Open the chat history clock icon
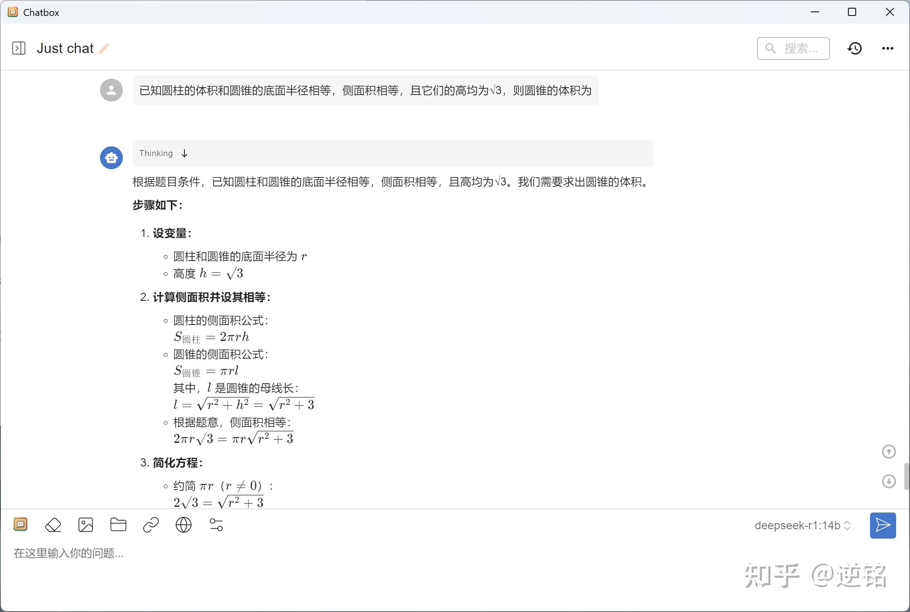This screenshot has width=910, height=612. coord(855,49)
